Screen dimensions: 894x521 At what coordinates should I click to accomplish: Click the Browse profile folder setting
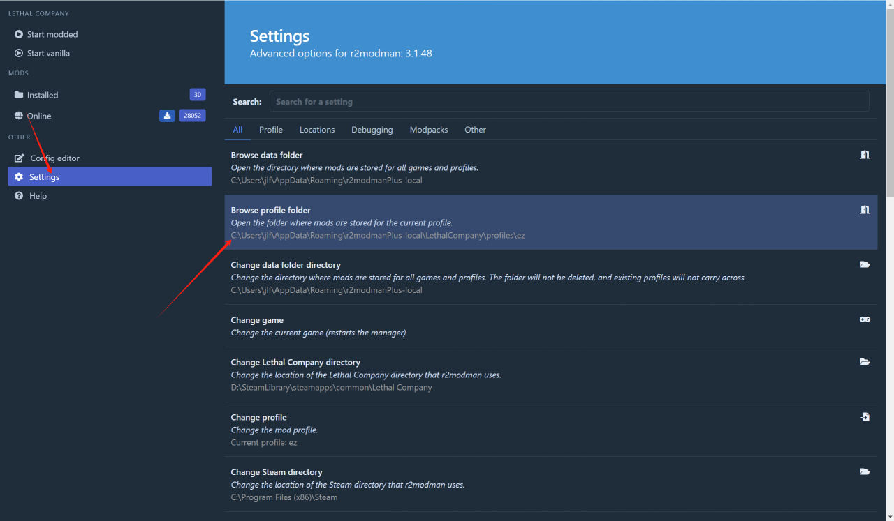pos(551,222)
